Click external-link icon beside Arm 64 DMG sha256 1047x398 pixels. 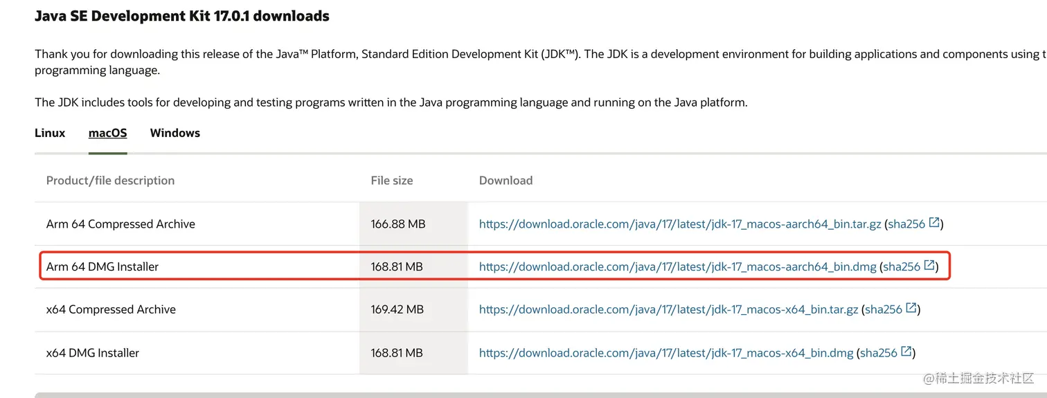coord(929,266)
